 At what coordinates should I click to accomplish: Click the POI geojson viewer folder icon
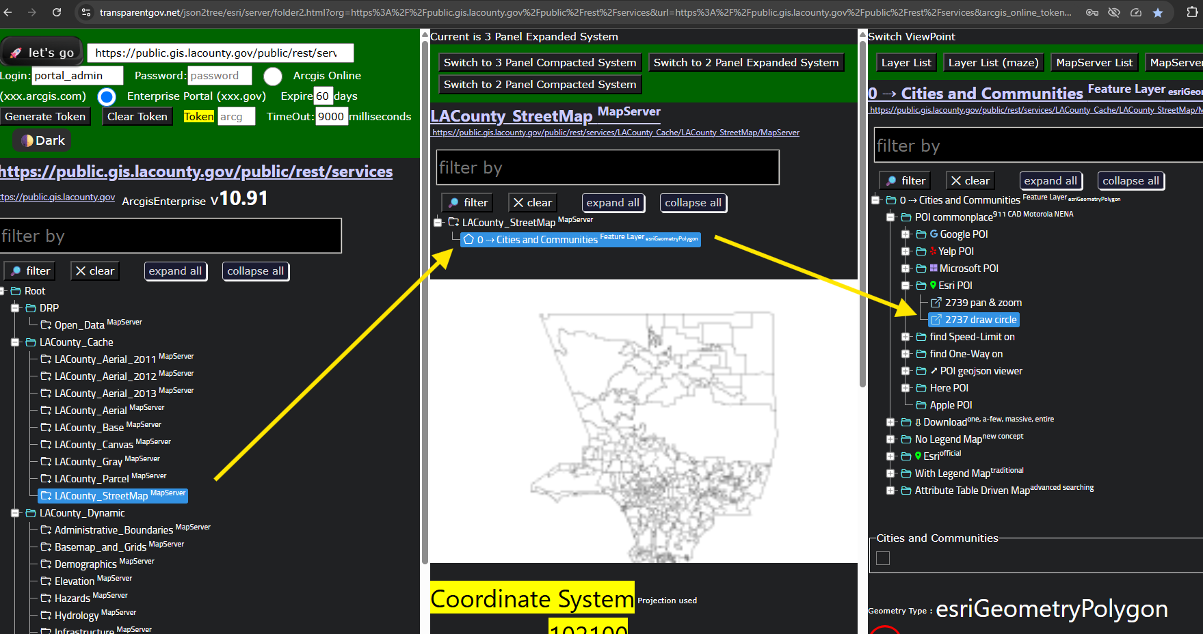coord(921,371)
